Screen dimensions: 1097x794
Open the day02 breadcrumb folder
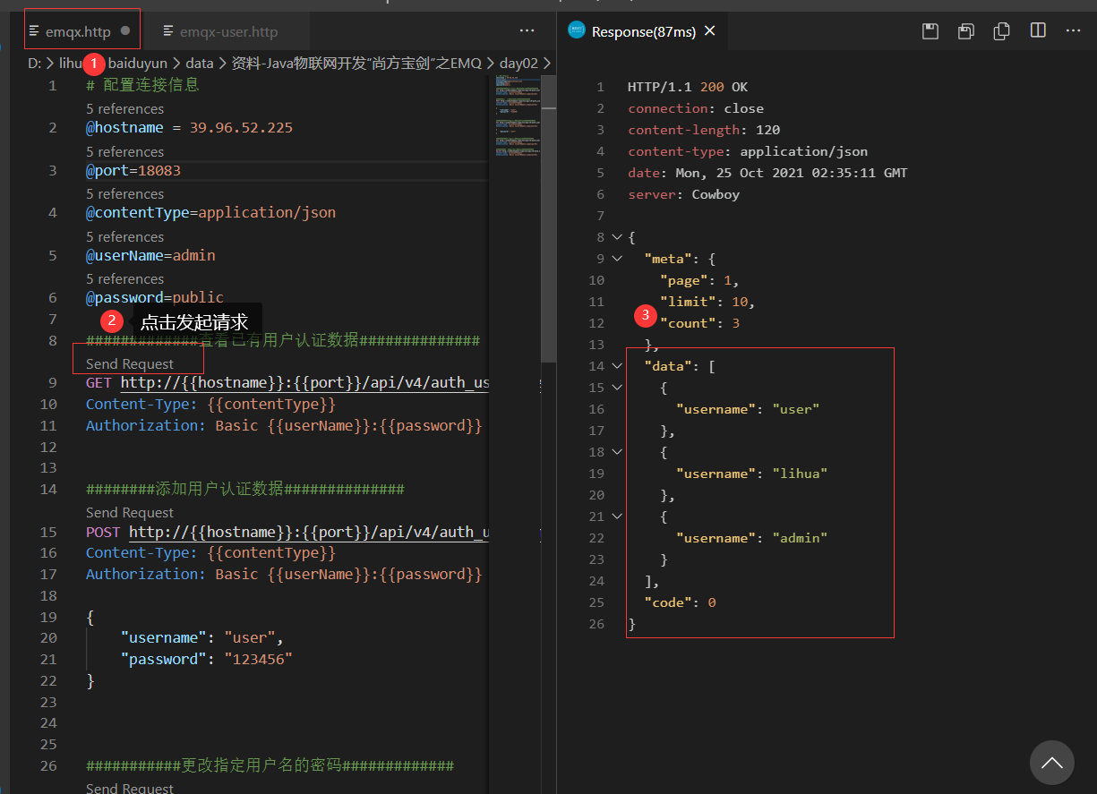[x=519, y=63]
